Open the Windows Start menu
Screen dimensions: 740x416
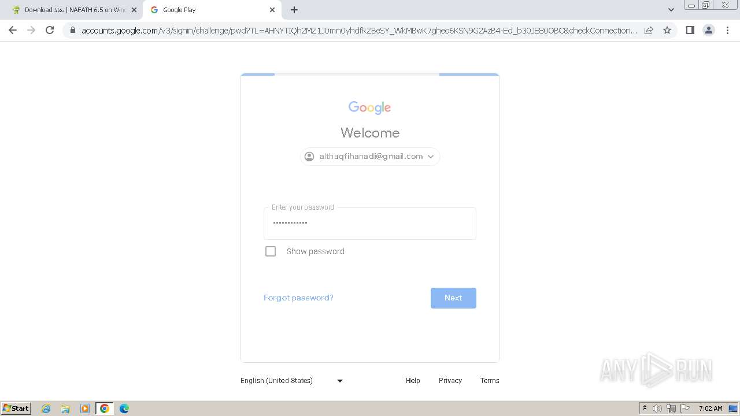pyautogui.click(x=16, y=408)
